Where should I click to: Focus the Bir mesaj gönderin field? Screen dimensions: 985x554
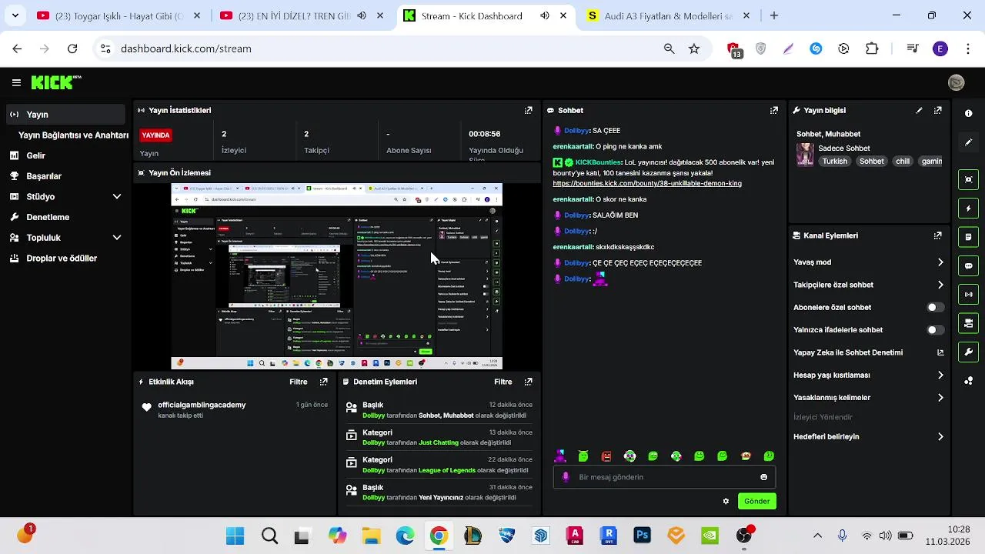pyautogui.click(x=664, y=477)
